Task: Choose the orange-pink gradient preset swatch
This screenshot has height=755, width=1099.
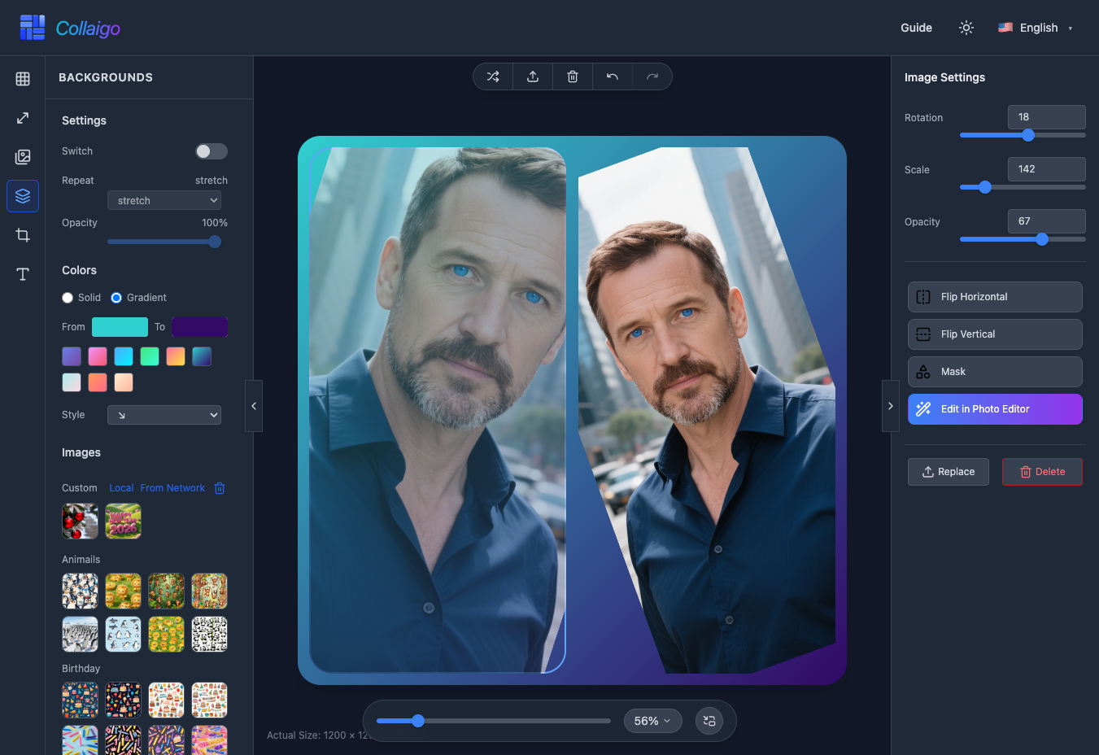Action: [176, 356]
